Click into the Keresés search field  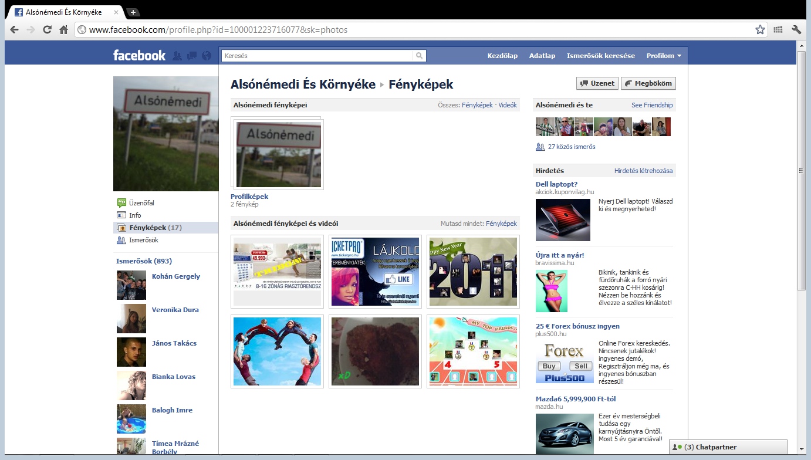[x=317, y=56]
